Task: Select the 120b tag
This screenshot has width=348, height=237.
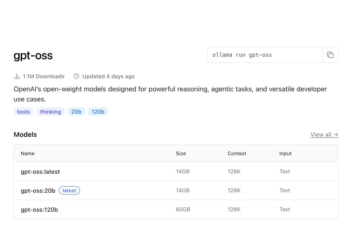Action: [x=98, y=112]
